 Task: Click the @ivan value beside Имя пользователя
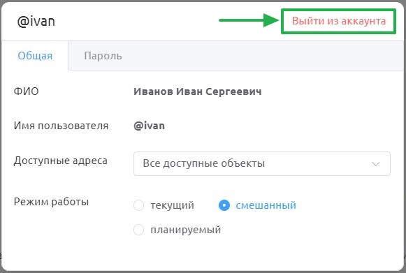point(149,126)
